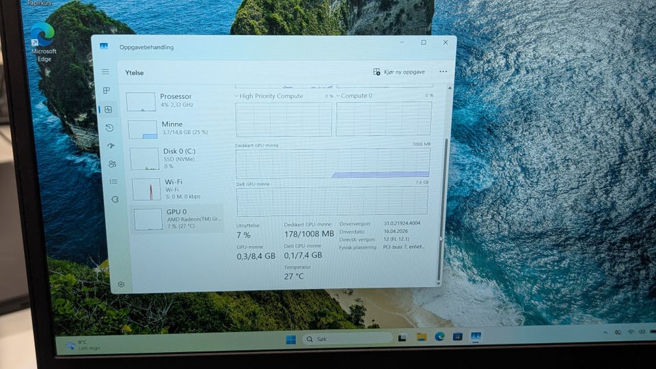Open the Compute 0 engine dropdown

[x=338, y=96]
